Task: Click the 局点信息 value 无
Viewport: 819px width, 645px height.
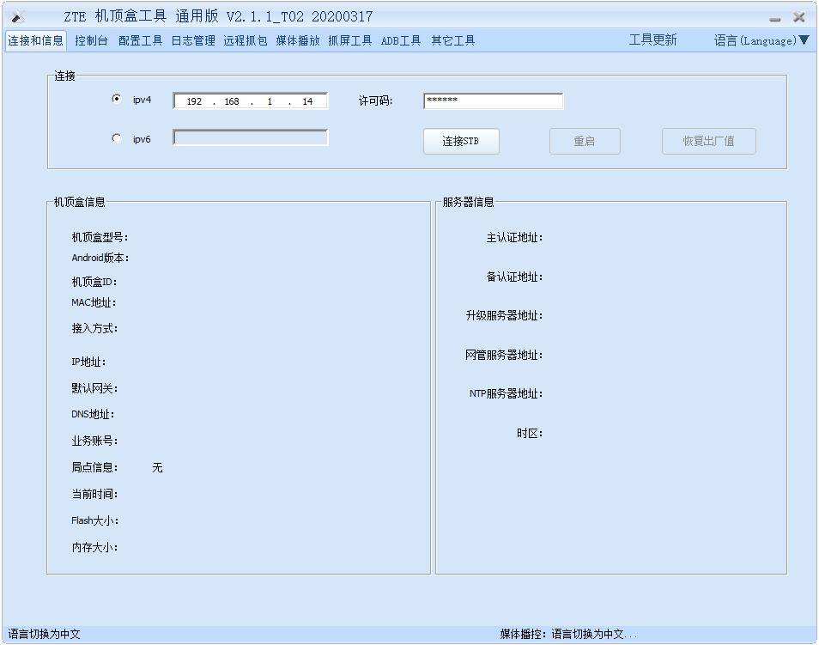Action: pos(157,468)
